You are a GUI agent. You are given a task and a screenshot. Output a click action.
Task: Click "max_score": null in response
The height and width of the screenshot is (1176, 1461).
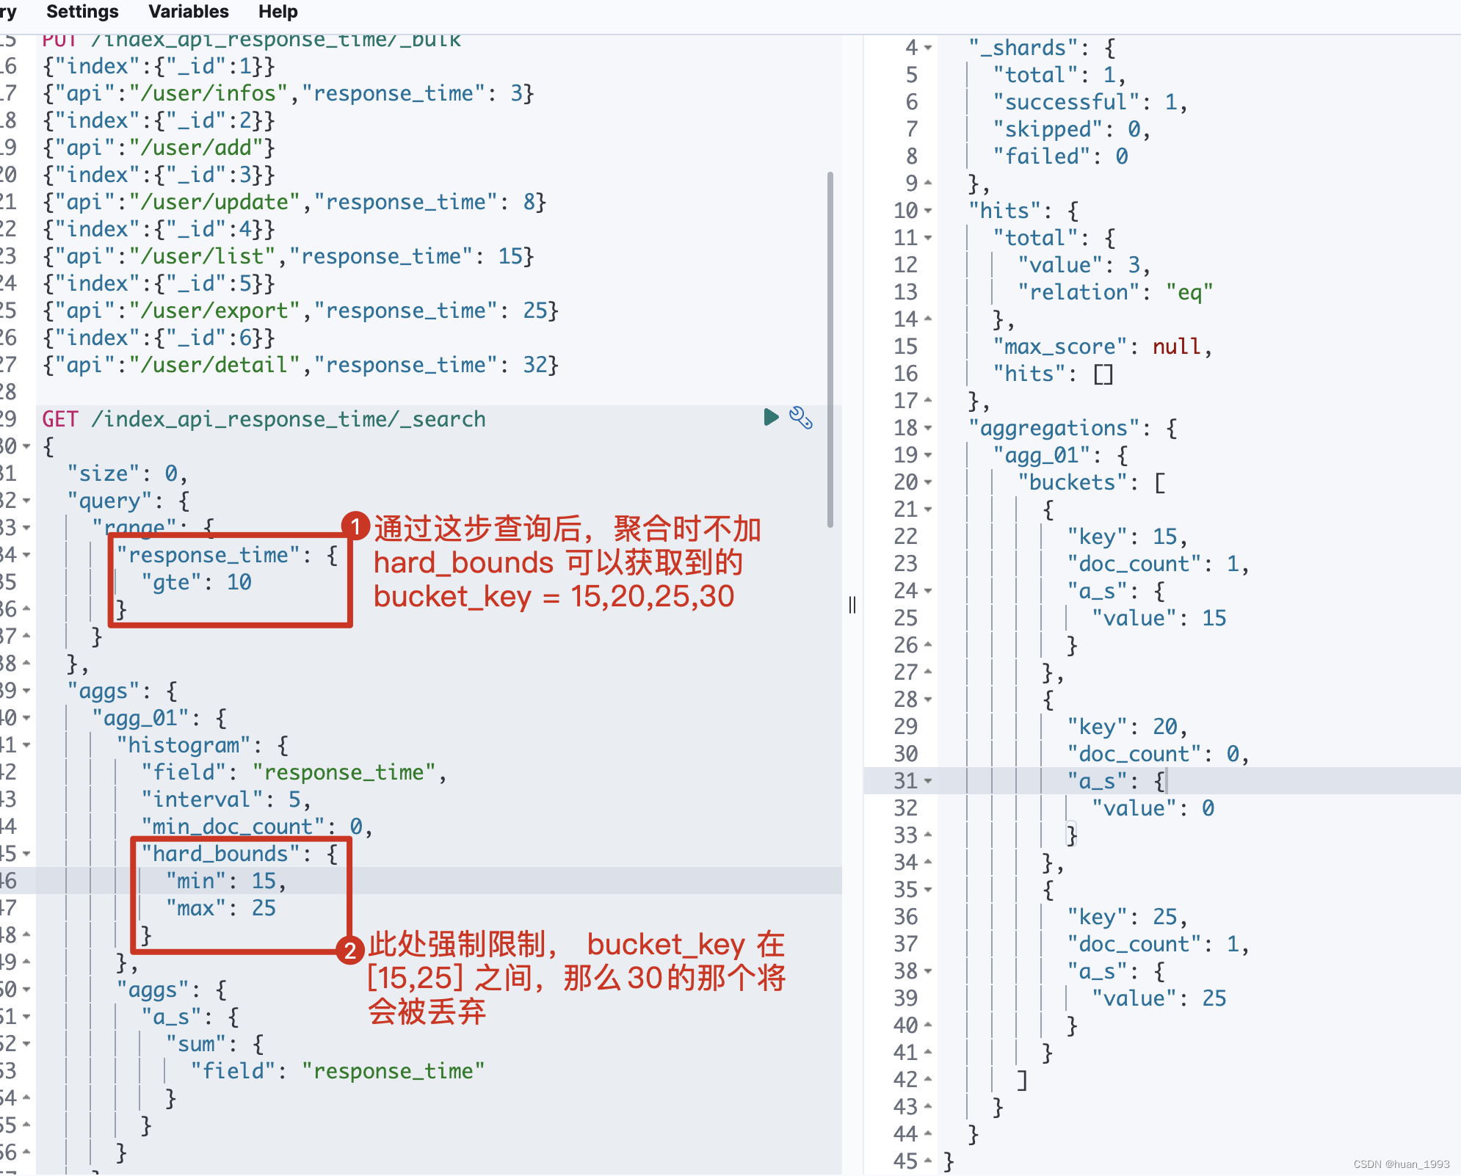(1103, 346)
